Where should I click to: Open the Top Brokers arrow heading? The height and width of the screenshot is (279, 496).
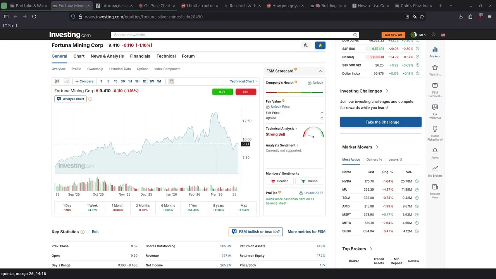coord(371,249)
